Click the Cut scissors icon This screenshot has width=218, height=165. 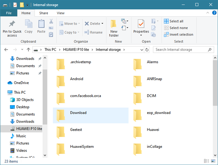click(x=51, y=21)
